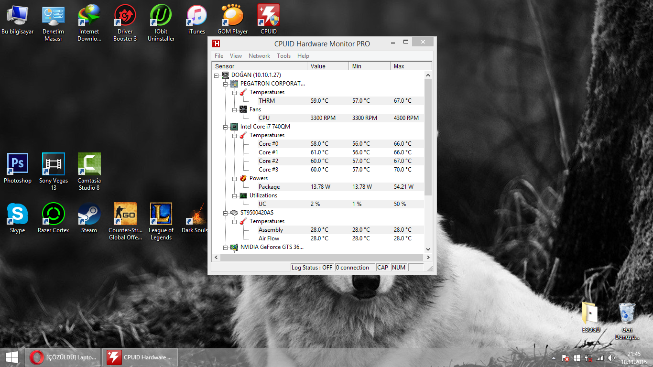Open Bu bilgisayar desktop icon
The width and height of the screenshot is (653, 367).
[x=18, y=20]
